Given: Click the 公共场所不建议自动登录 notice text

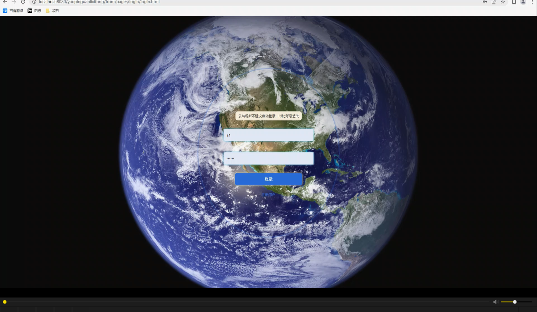Looking at the screenshot, I should click(x=268, y=116).
